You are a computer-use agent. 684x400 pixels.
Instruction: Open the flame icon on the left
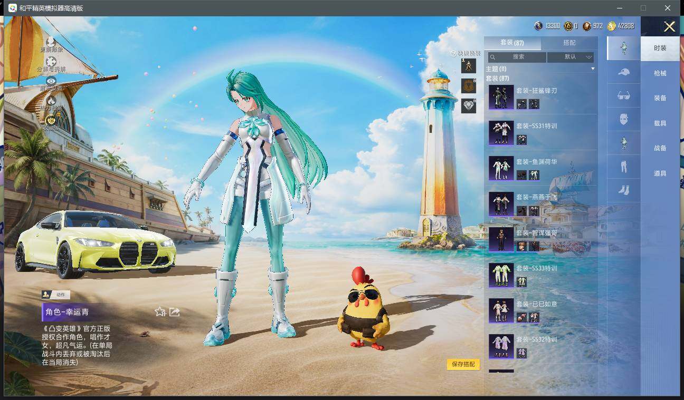click(51, 100)
